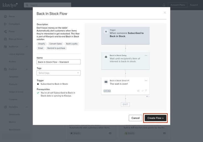Click the Campaigns paper plane icon
The height and width of the screenshot is (142, 203).
tap(5, 24)
